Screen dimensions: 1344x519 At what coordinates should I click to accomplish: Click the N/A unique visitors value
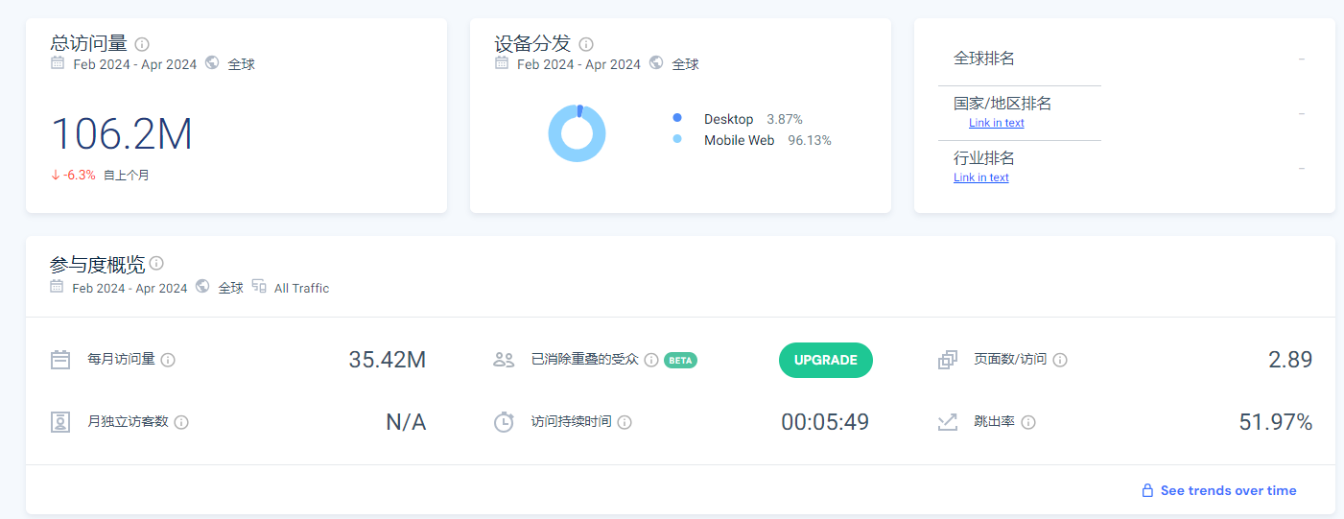pos(406,422)
